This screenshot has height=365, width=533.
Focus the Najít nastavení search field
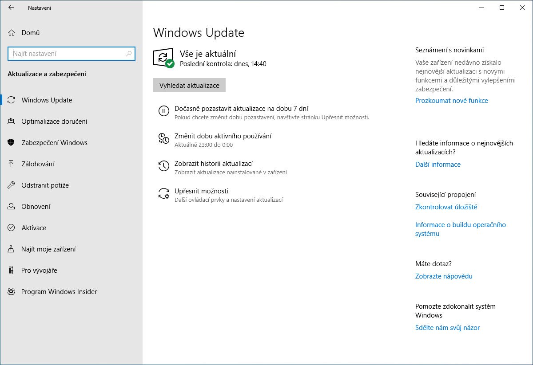(72, 54)
